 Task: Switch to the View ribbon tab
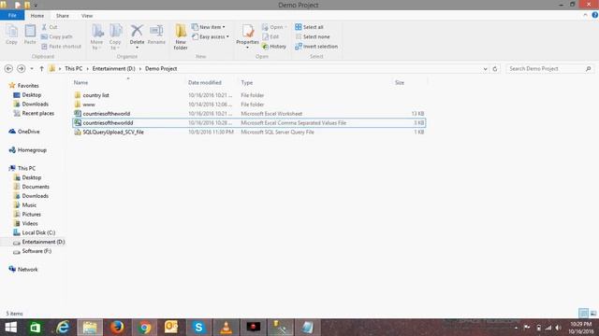point(87,16)
